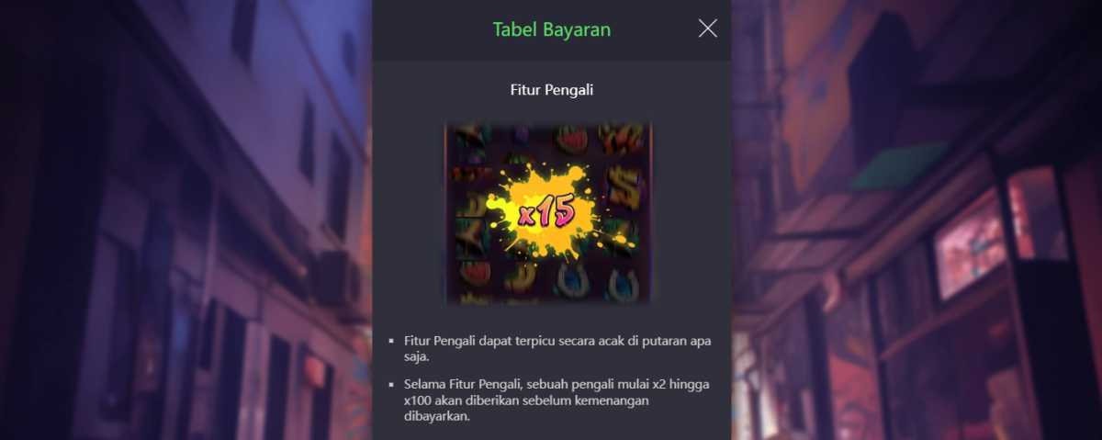Click the first bullet marker
This screenshot has width=1102, height=440.
[391, 341]
